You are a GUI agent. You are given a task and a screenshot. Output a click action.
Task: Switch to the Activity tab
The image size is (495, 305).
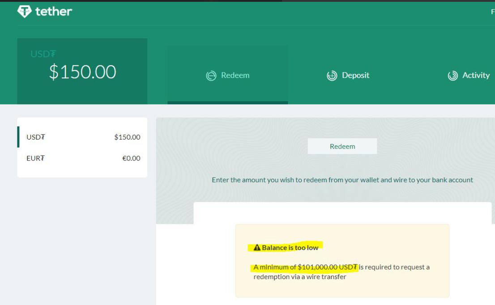coord(469,76)
